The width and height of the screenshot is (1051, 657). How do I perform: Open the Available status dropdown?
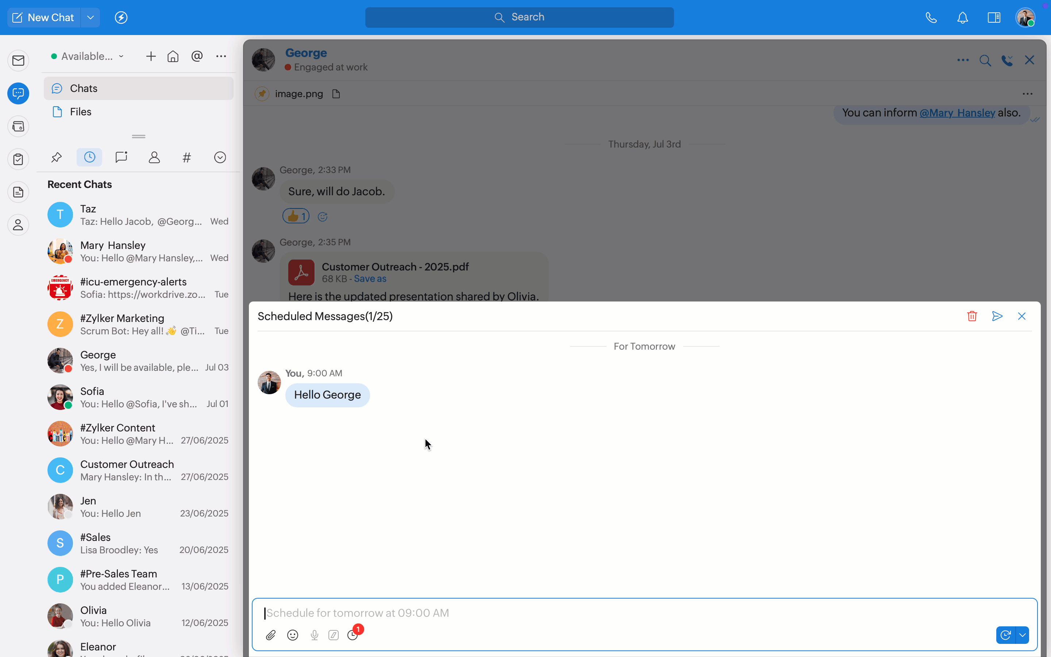point(87,57)
